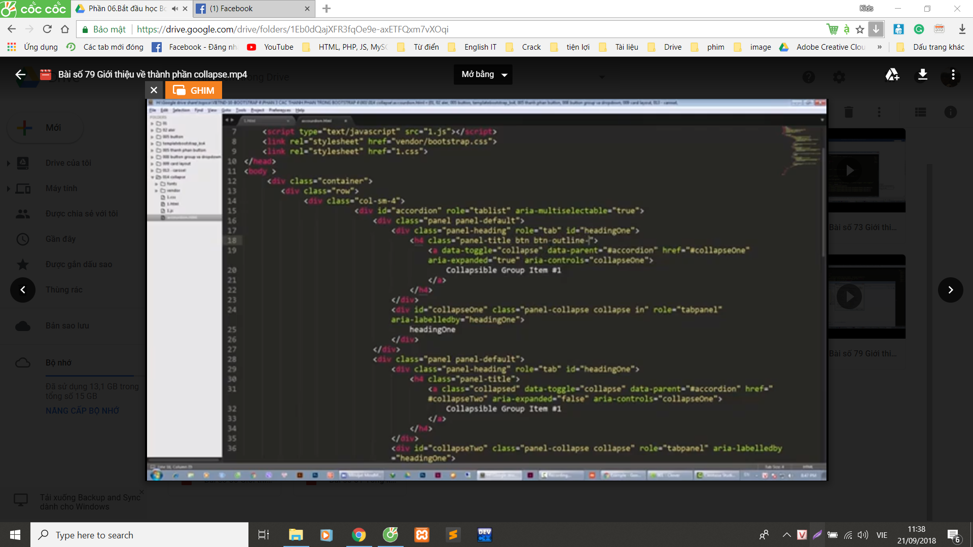Image resolution: width=973 pixels, height=547 pixels.
Task: Open the 'Ứng dụng' apps shortcut
Action: (x=32, y=47)
